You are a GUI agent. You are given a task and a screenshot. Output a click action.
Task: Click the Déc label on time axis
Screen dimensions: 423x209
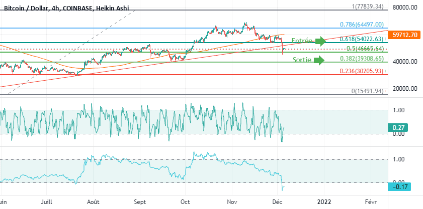pos(278,202)
